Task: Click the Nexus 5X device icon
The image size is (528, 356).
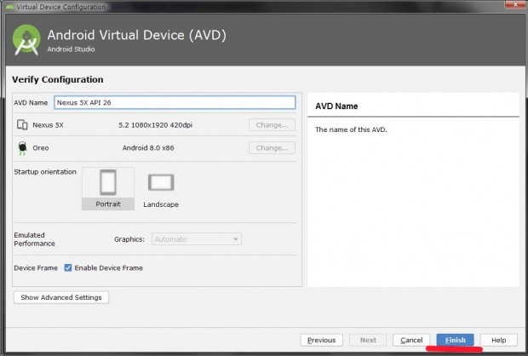Action: click(22, 125)
